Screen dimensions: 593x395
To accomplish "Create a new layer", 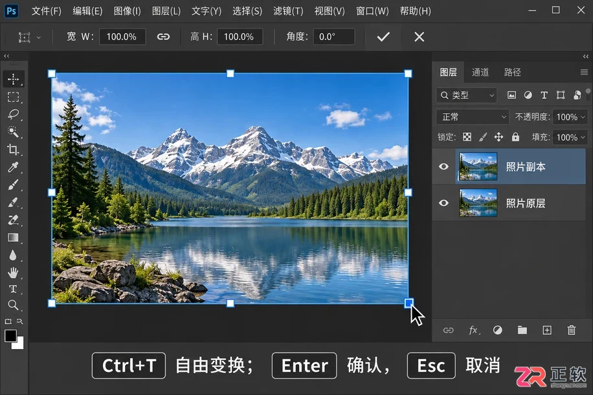I will [547, 330].
